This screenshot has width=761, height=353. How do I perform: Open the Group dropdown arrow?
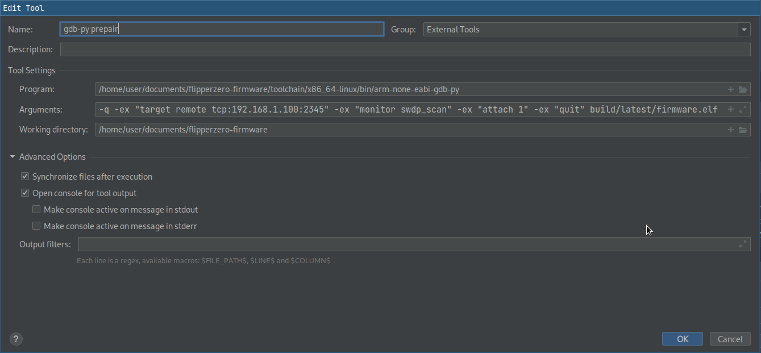(744, 30)
